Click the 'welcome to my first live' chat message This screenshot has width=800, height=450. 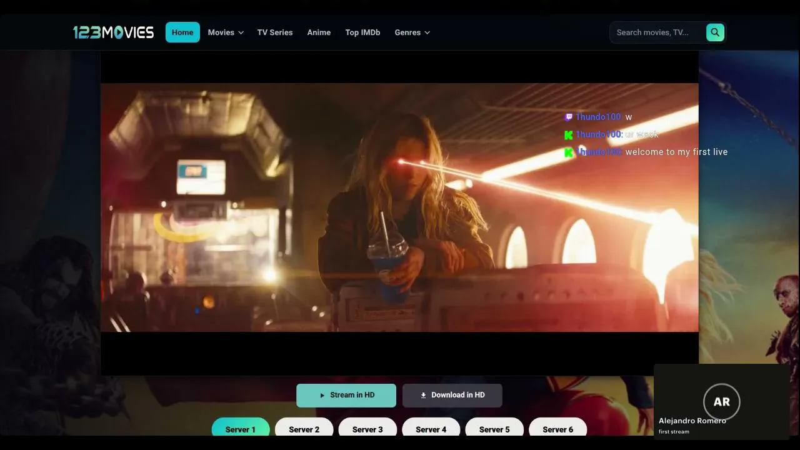click(676, 152)
